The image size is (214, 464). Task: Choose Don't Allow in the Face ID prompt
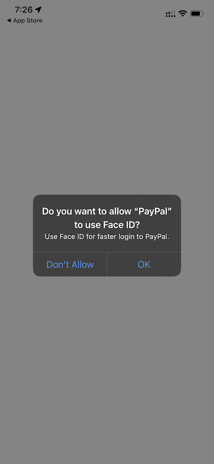[70, 264]
